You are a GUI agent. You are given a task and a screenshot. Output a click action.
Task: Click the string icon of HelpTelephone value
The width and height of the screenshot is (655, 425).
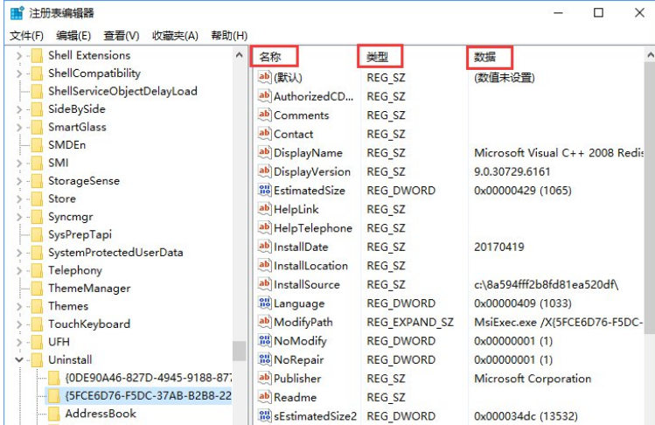point(264,227)
